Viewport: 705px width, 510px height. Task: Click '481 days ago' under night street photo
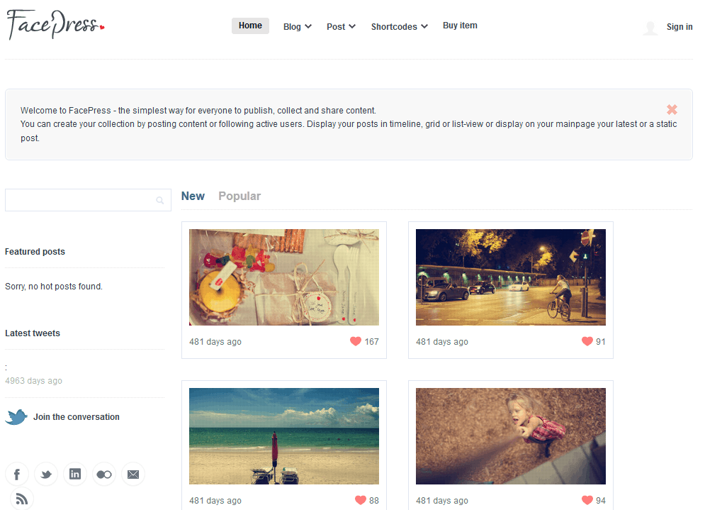point(442,342)
